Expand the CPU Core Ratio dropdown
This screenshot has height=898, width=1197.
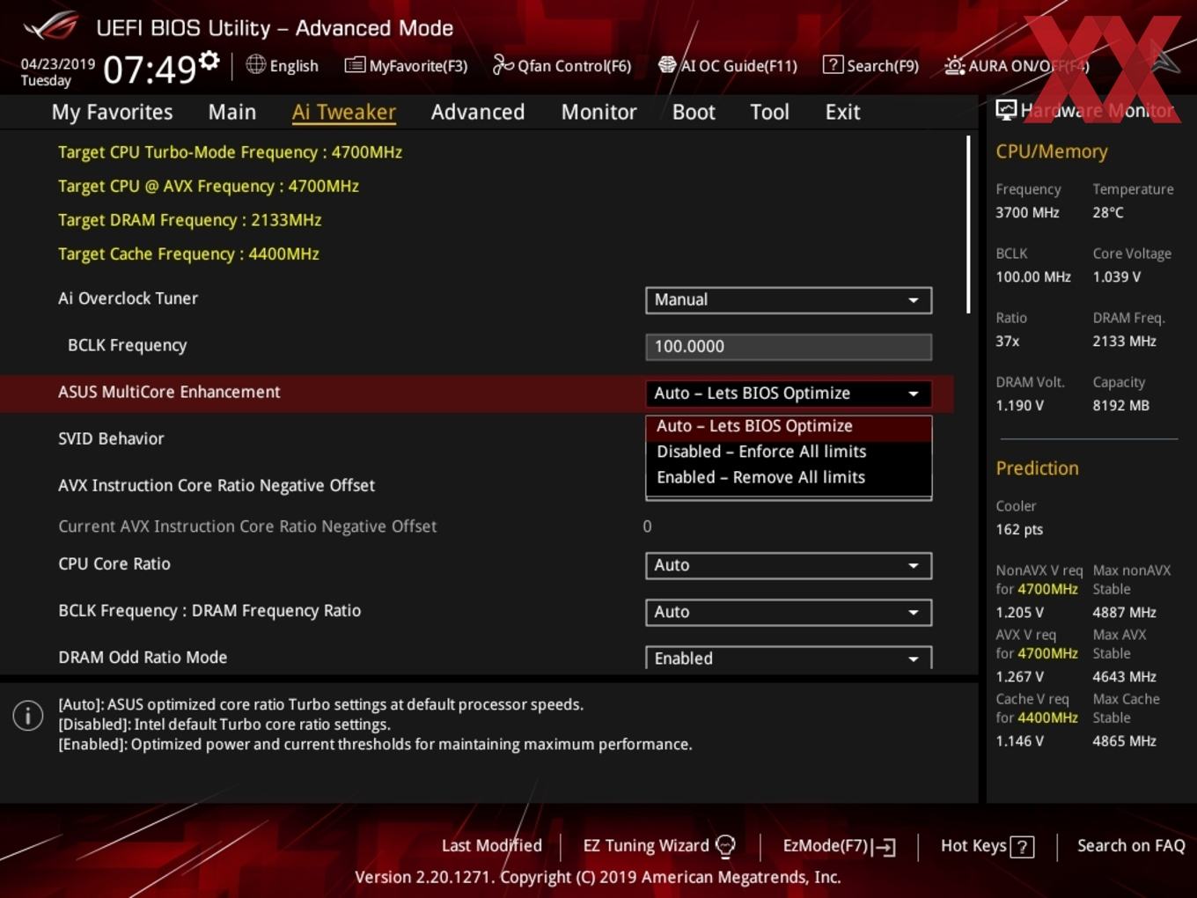(789, 565)
